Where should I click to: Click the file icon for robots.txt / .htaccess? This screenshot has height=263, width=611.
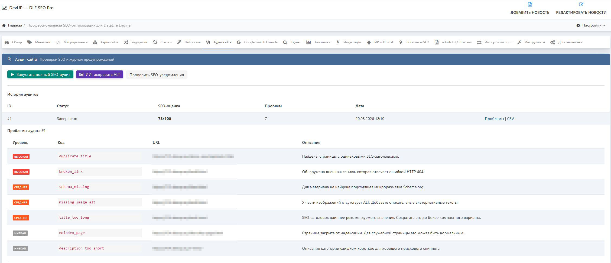(x=437, y=43)
